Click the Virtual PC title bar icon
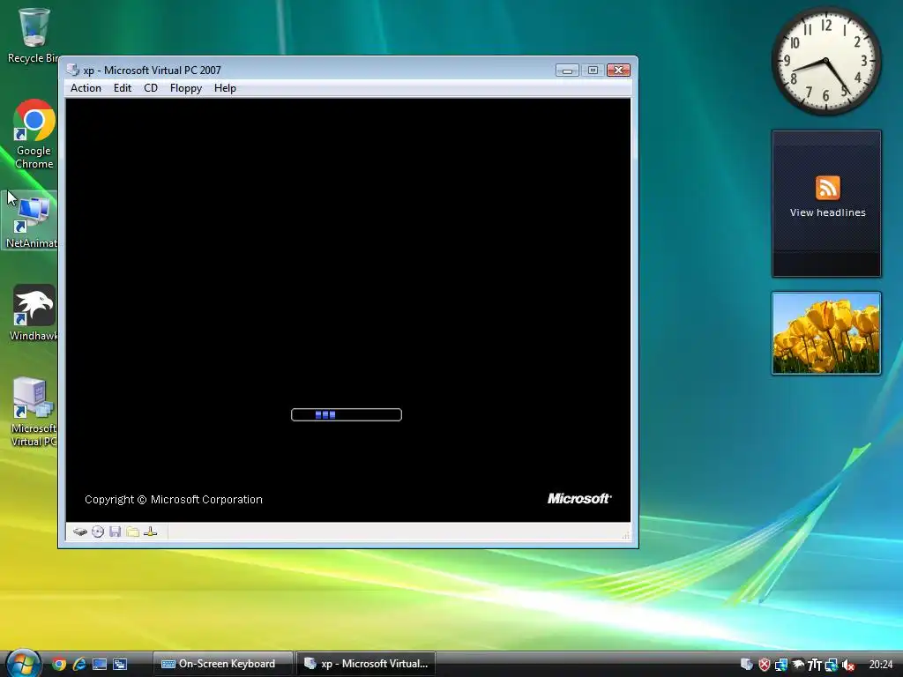Image resolution: width=903 pixels, height=677 pixels. click(x=72, y=71)
